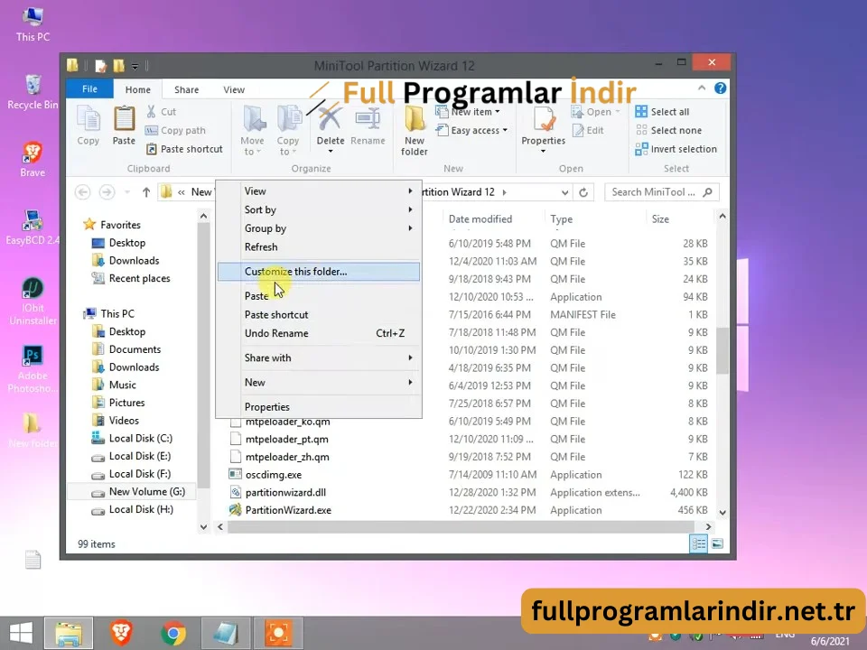Select the partitionwizard.dll file
Screen dimensions: 867x650
tap(285, 493)
